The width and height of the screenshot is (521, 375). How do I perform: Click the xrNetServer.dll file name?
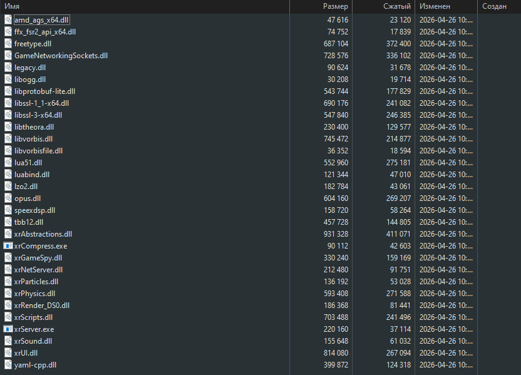click(x=39, y=270)
